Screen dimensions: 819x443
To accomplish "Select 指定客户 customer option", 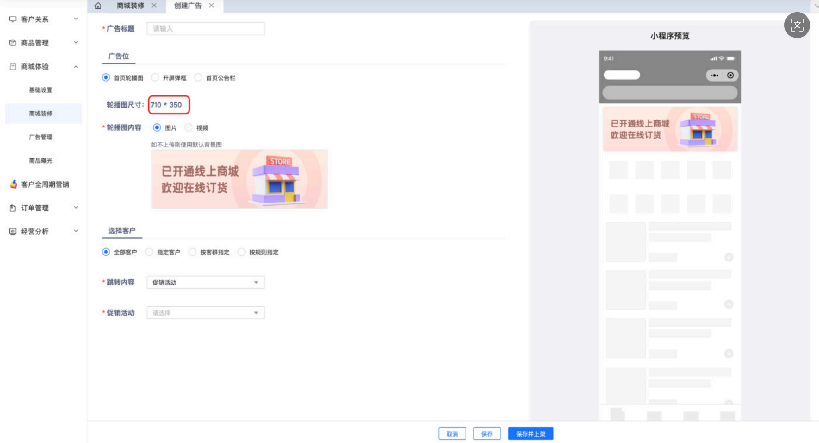I will [149, 253].
